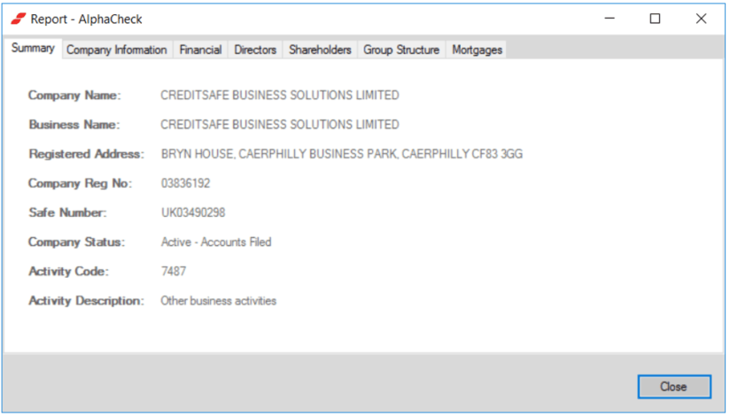This screenshot has width=730, height=416.
Task: Open the Financial tab
Action: coord(200,50)
